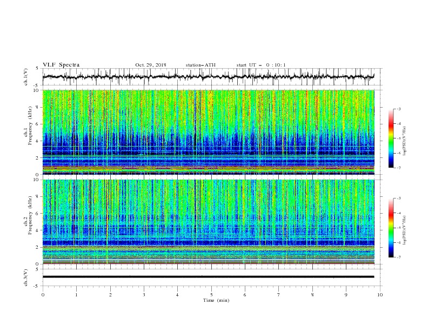Click the "station=ATH" header text
The width and height of the screenshot is (428, 331).
click(x=200, y=65)
